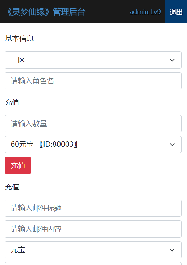This screenshot has height=265, width=187.
Task: Click the red 充值 button
Action: (x=18, y=165)
